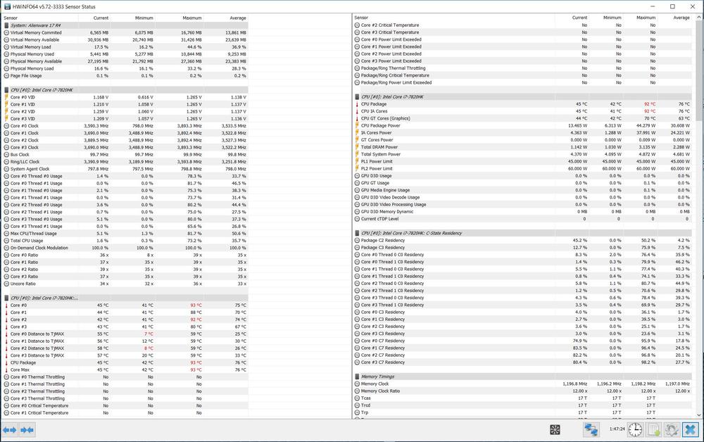Click the expand columns double-arrow button
Screen dimensions: 704x442
(x=9, y=429)
